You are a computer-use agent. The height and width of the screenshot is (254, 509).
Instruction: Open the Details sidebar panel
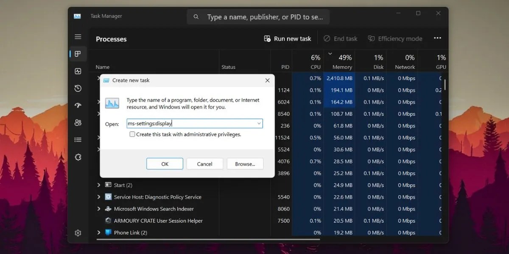pyautogui.click(x=78, y=139)
